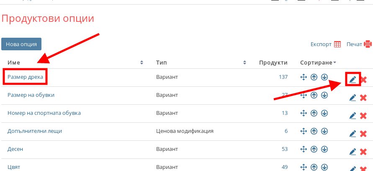Move Десен row down with arrow icon
This screenshot has width=373, height=171.
pyautogui.click(x=324, y=149)
